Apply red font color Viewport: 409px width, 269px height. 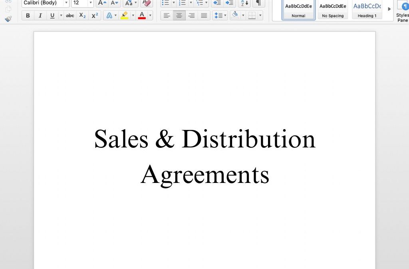142,16
